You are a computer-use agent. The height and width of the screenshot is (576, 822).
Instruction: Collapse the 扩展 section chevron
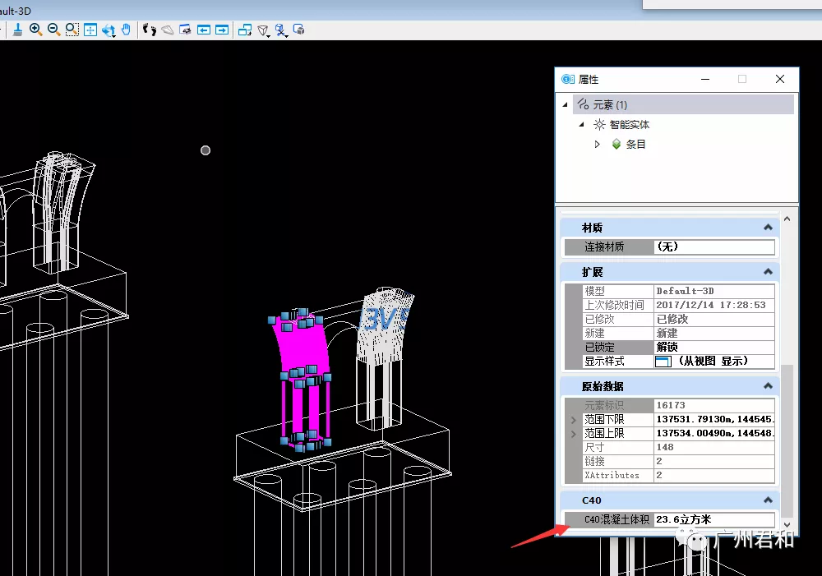pyautogui.click(x=768, y=271)
